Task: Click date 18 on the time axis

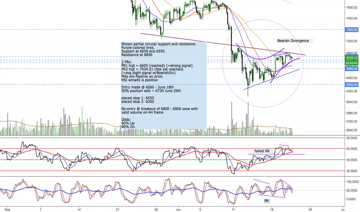Action: click(x=272, y=209)
